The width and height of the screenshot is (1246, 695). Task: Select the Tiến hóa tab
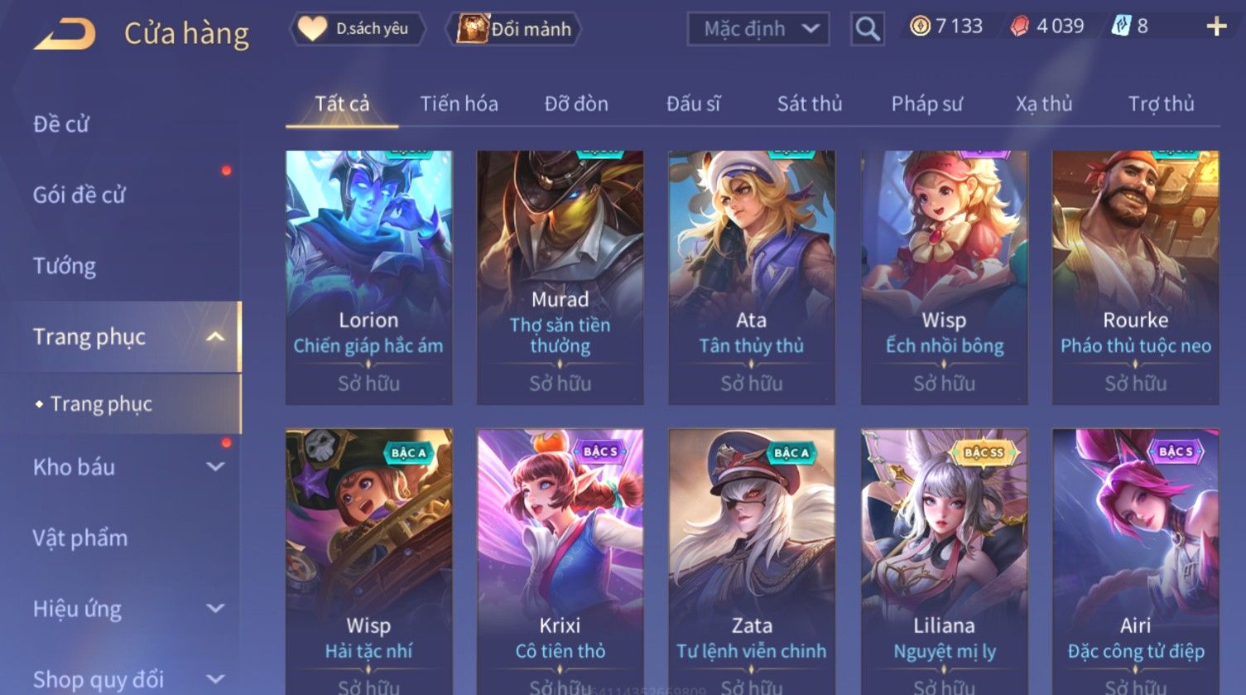(x=459, y=104)
